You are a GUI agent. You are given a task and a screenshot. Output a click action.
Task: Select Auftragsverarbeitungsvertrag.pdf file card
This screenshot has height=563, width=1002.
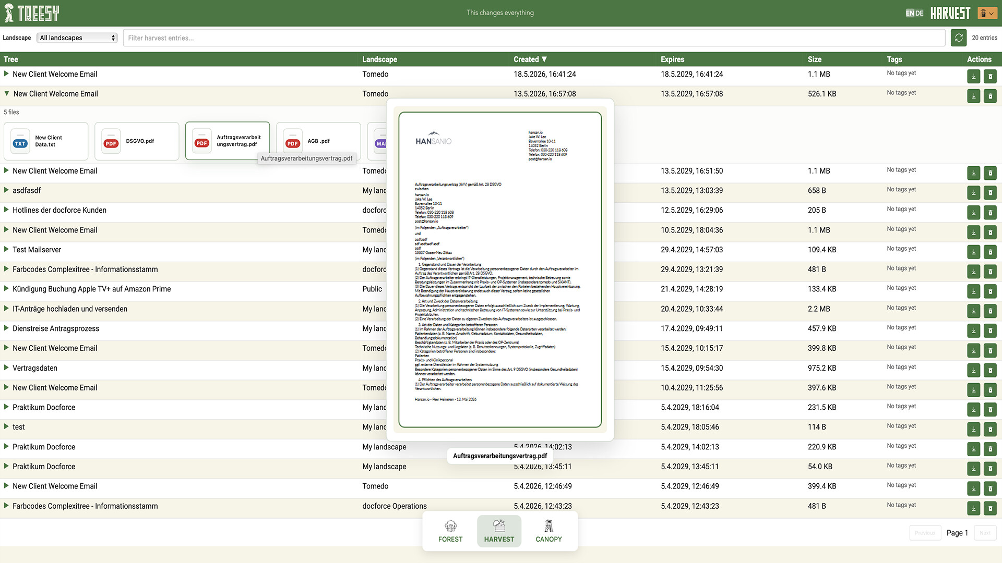[x=228, y=141]
